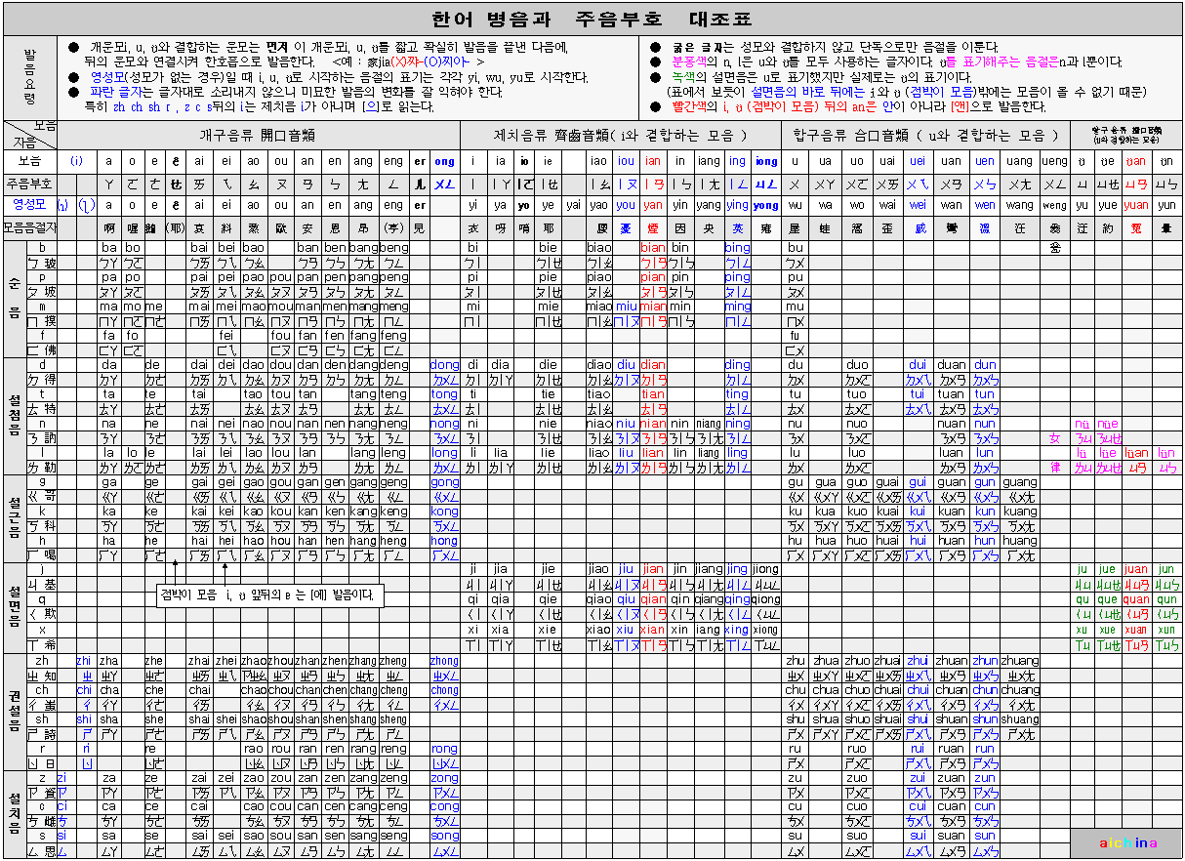The image size is (1185, 861).
Task: Select the blue 'chong' syllable cell
Action: click(444, 690)
